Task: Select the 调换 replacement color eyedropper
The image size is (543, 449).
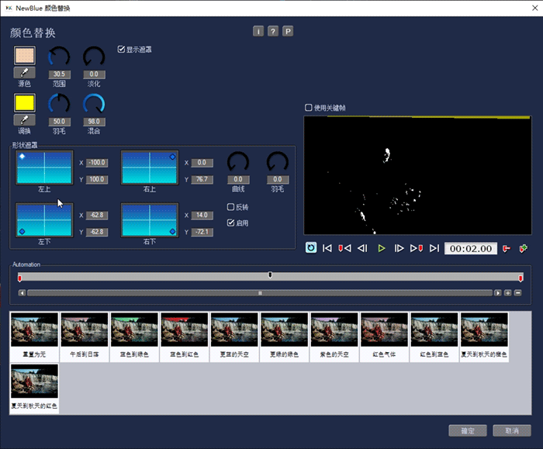Action: pyautogui.click(x=25, y=120)
